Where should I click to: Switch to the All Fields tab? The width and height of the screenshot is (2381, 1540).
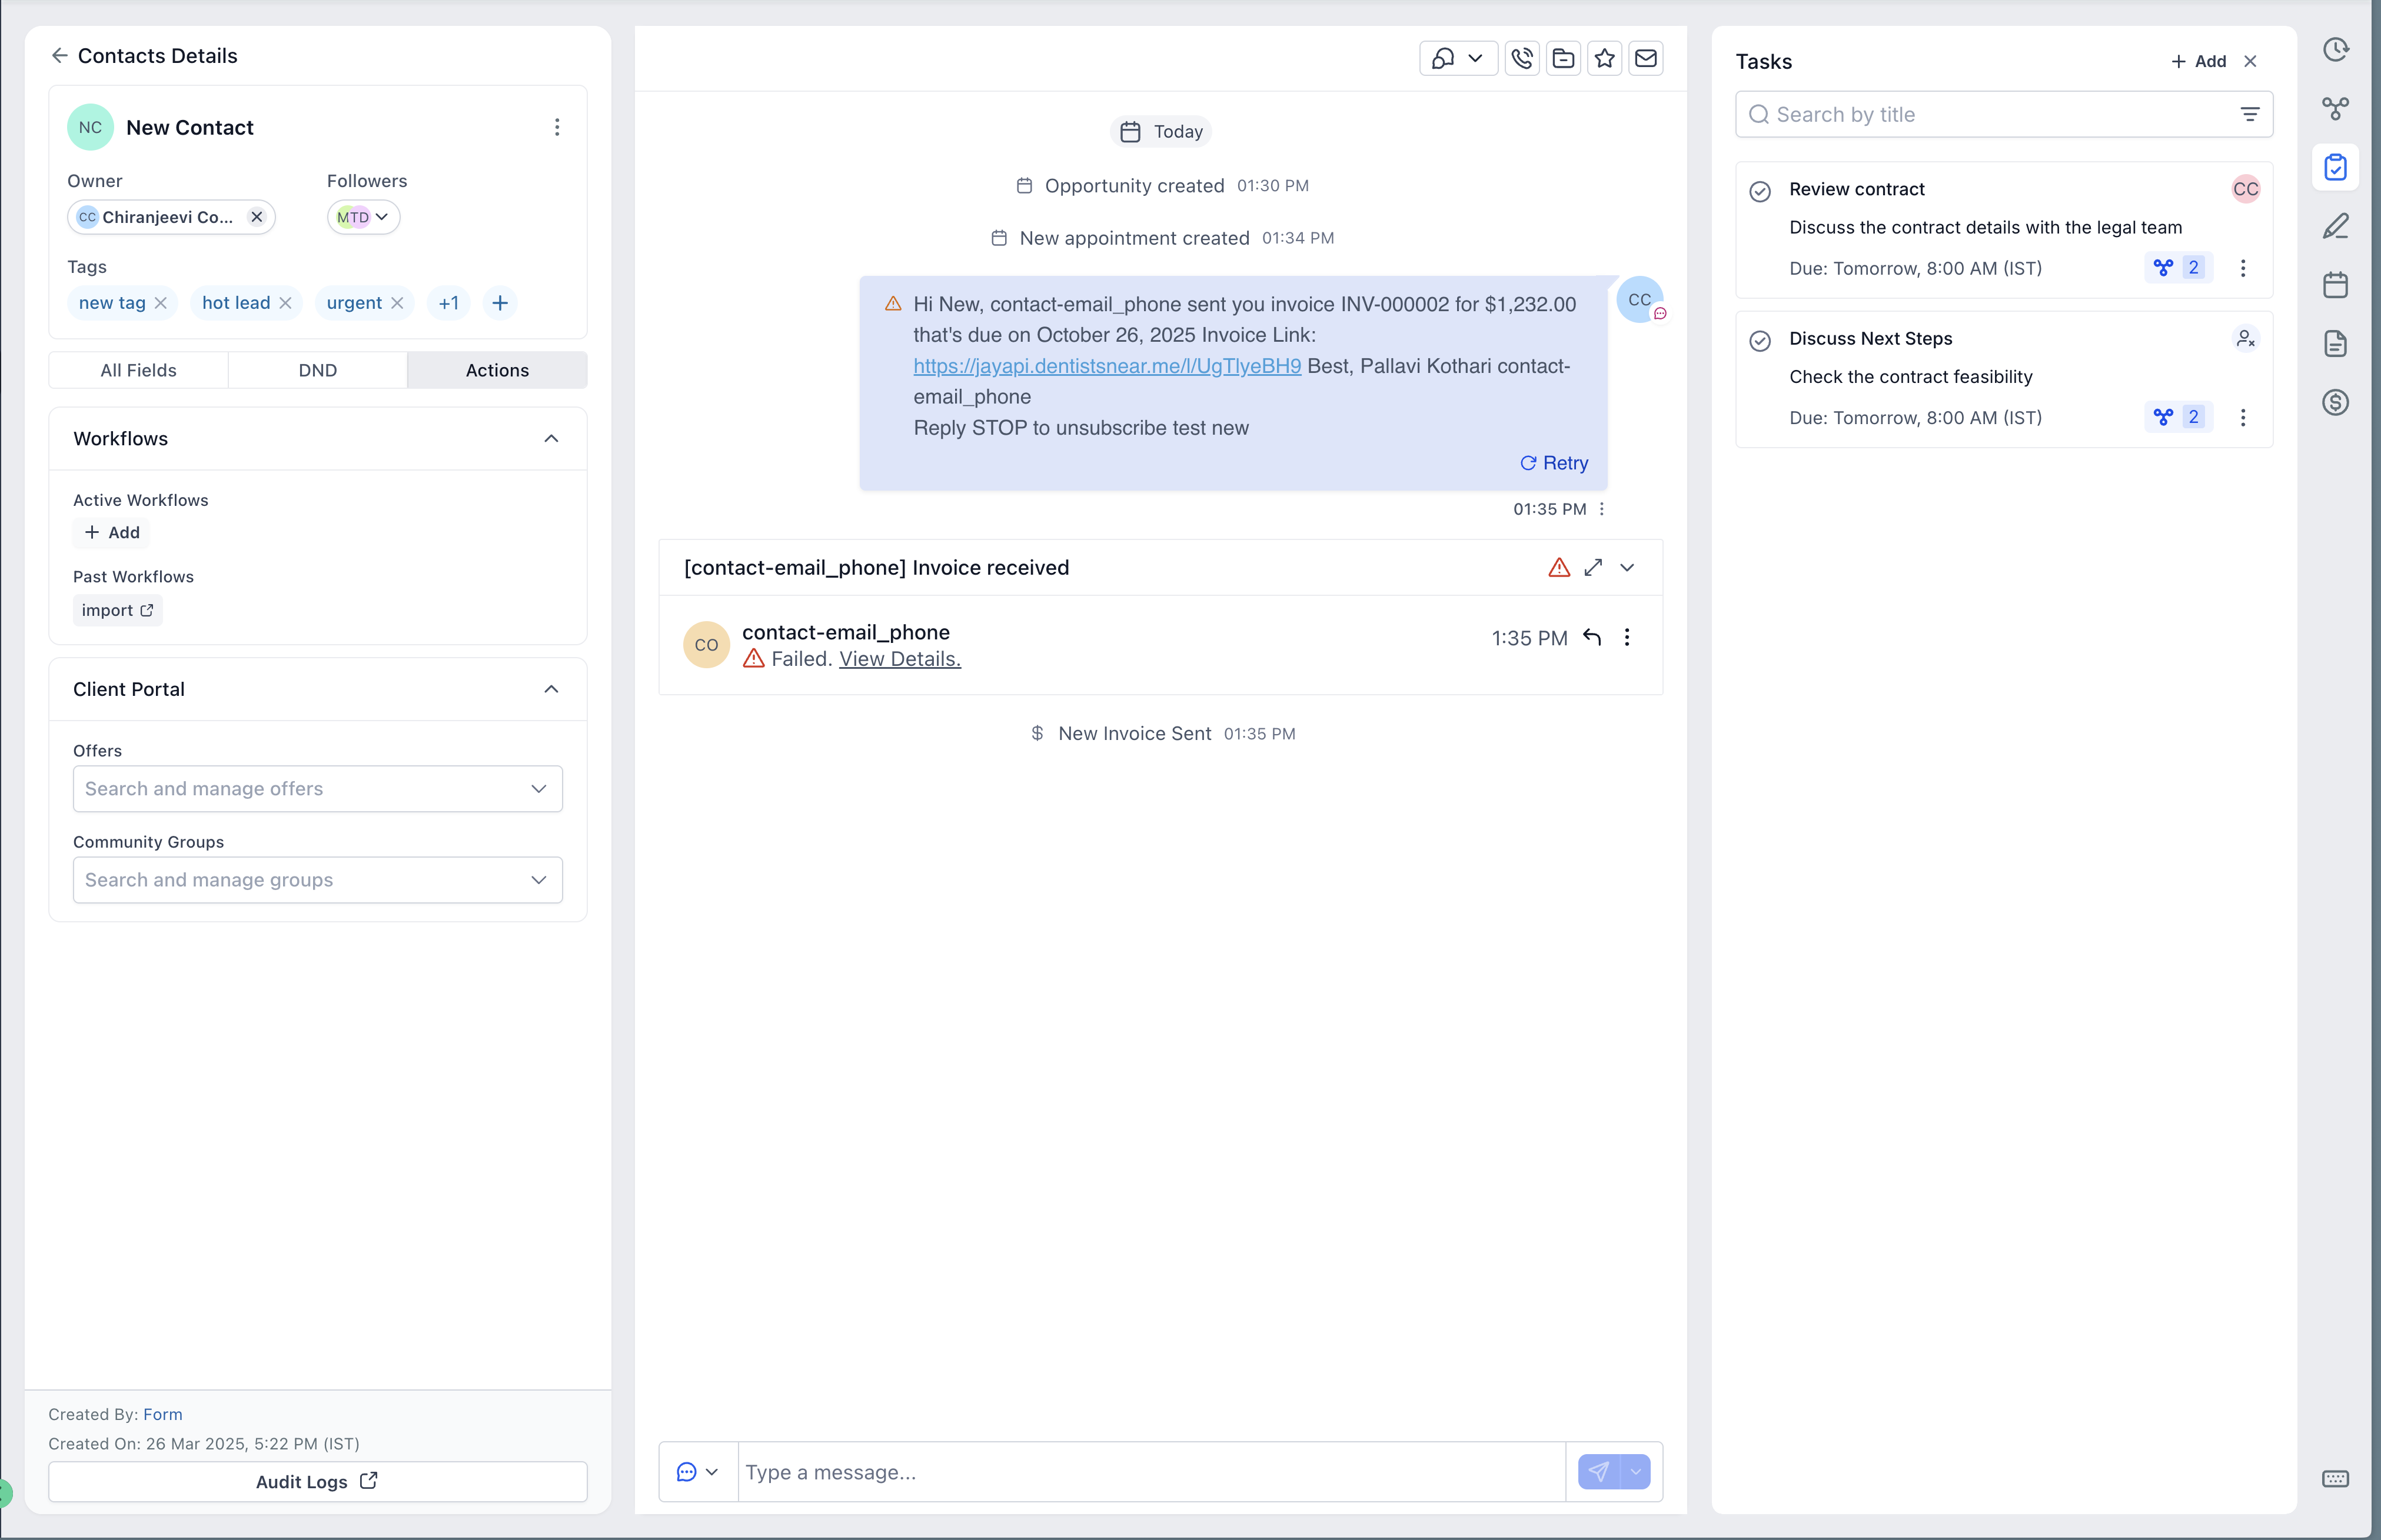point(138,370)
